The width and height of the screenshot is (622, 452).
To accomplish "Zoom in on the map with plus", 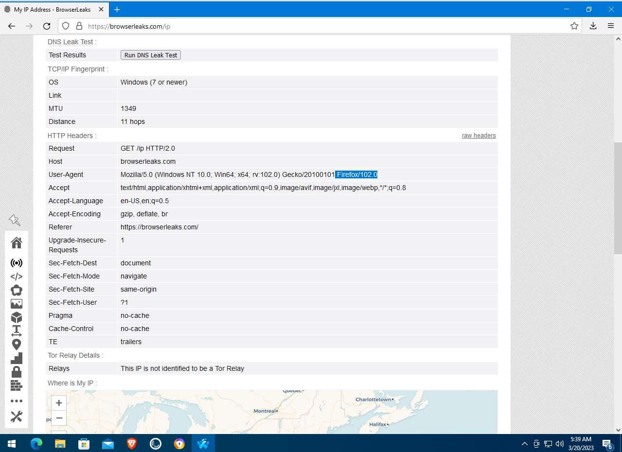I will (59, 403).
